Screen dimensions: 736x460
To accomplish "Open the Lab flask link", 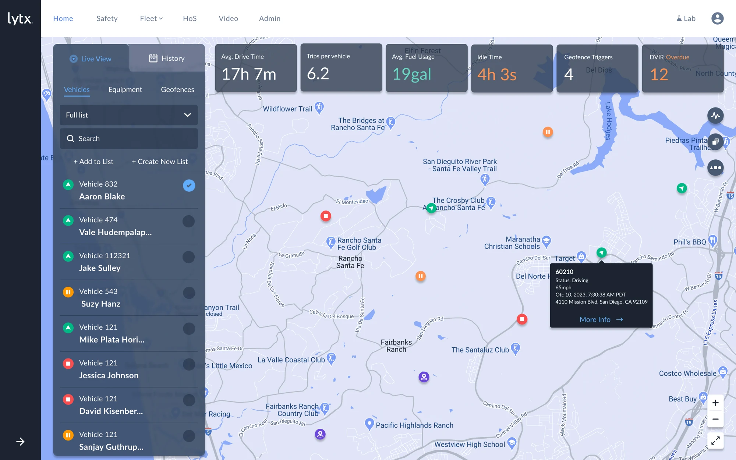I will pos(686,18).
